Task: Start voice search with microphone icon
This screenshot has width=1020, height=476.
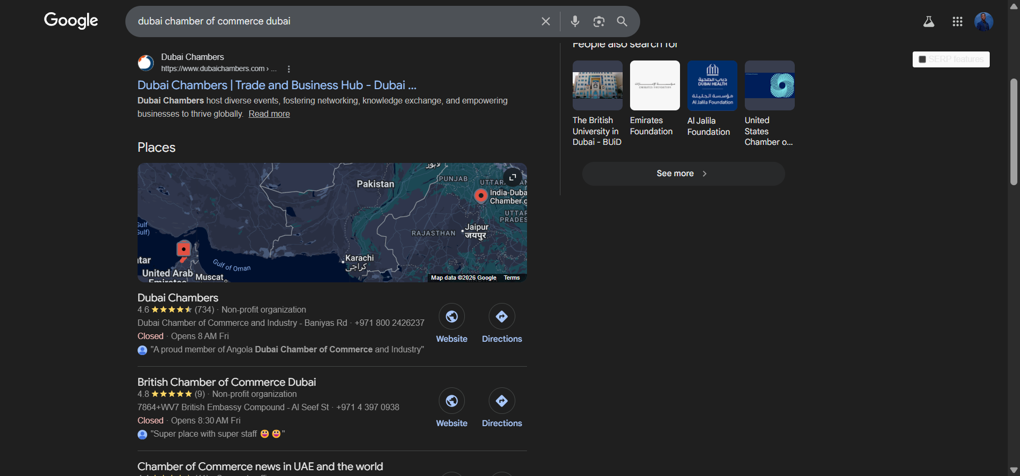Action: click(575, 21)
